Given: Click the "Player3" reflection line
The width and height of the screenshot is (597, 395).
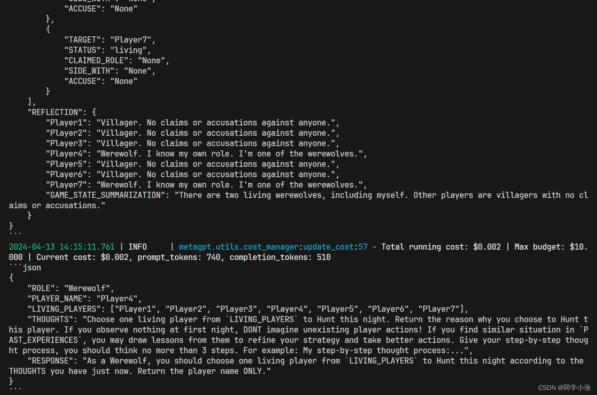Looking at the screenshot, I should [x=193, y=143].
